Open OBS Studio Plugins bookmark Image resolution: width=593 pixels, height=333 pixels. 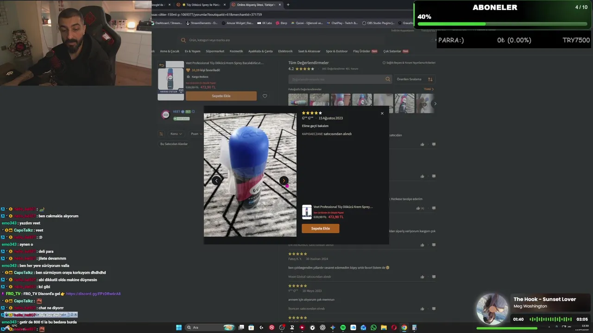(x=379, y=23)
